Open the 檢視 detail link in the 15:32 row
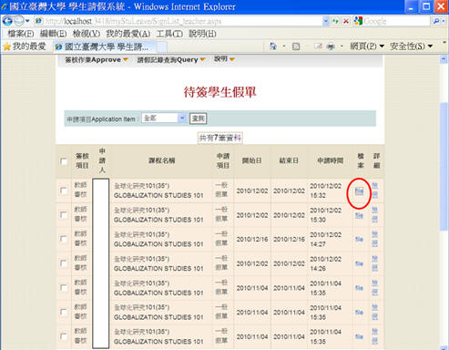Viewport: 449px width, 350px height. (x=375, y=190)
